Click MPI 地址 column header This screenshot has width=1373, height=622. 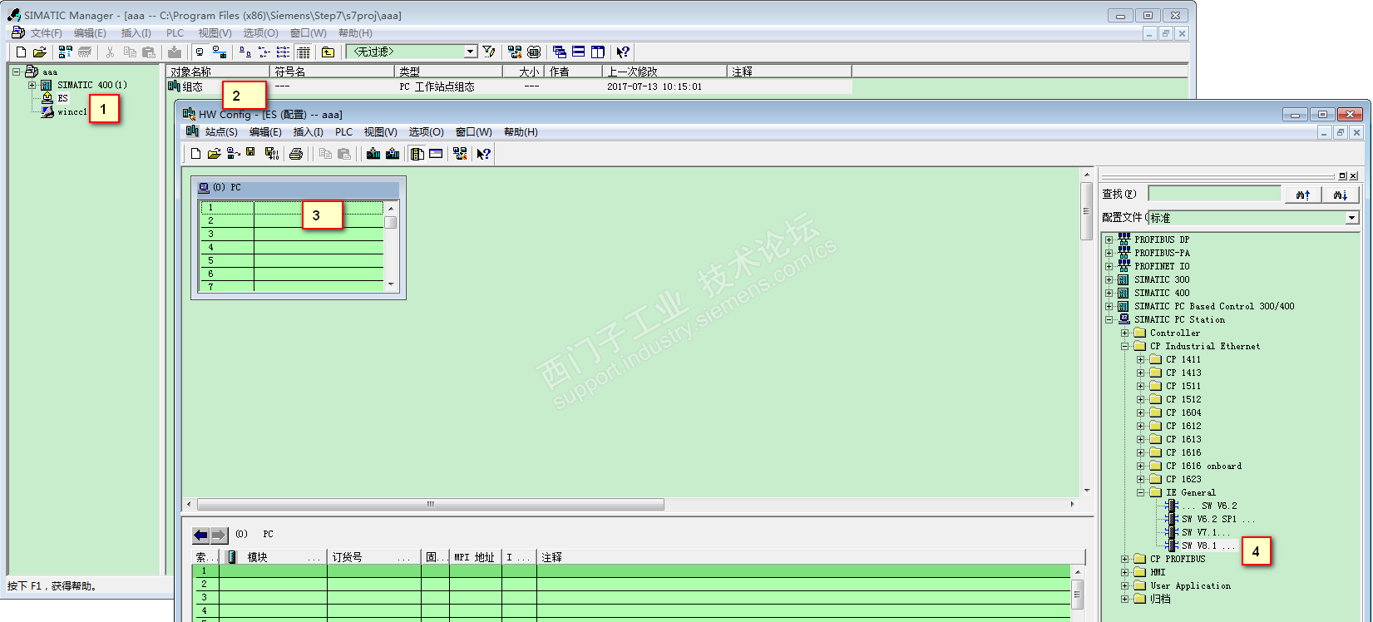[476, 557]
